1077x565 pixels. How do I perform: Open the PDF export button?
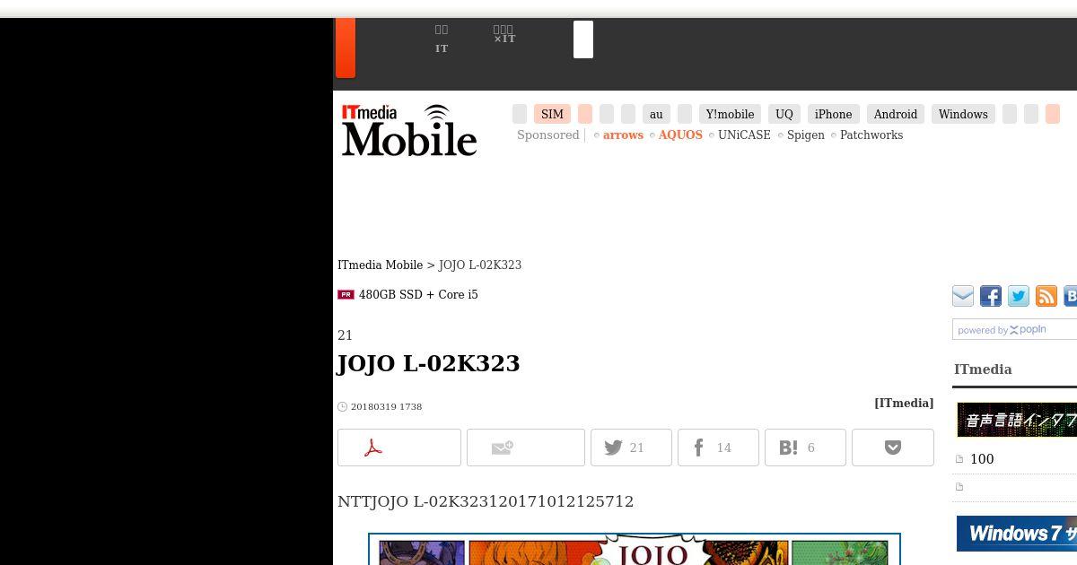pos(399,448)
